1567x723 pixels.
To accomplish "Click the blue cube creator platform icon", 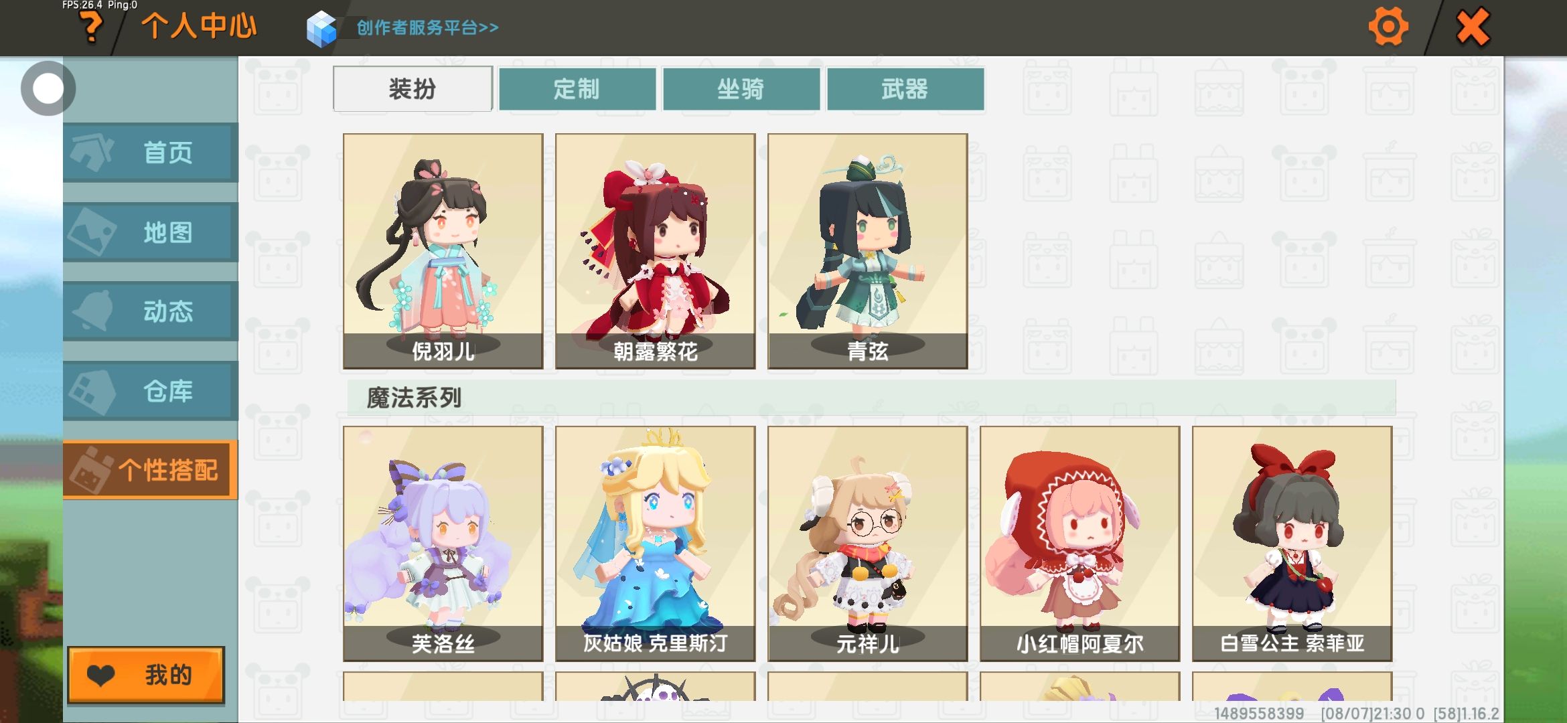I will [x=321, y=29].
